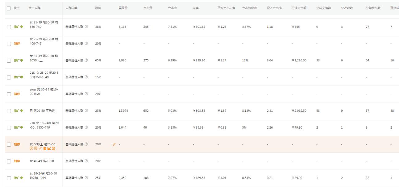Click the delete trash icon in the paused row

[x=45, y=148]
